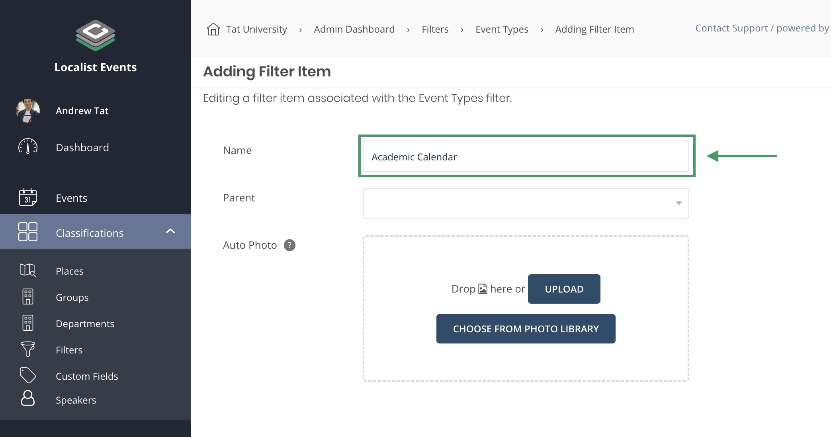The image size is (831, 437).
Task: Open the Dashboard gauge icon
Action: (x=28, y=147)
